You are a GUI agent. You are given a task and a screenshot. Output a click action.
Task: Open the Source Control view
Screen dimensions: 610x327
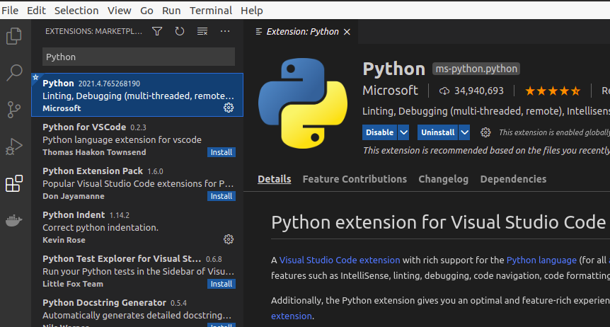coord(14,110)
